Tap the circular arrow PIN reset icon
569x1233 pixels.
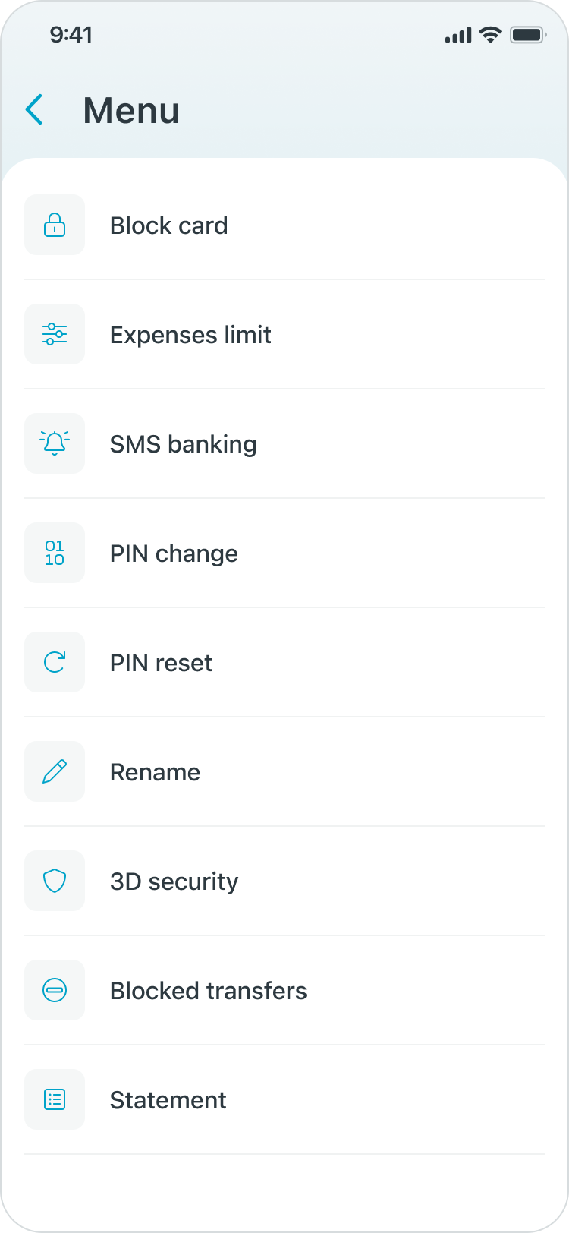pos(55,663)
